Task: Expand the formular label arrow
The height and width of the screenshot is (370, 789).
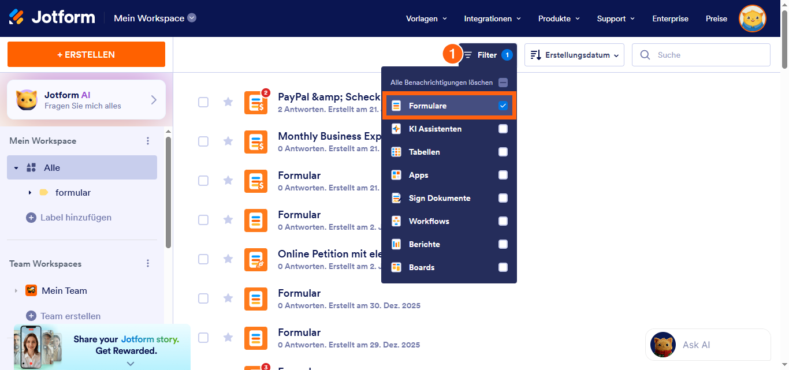Action: coord(29,192)
